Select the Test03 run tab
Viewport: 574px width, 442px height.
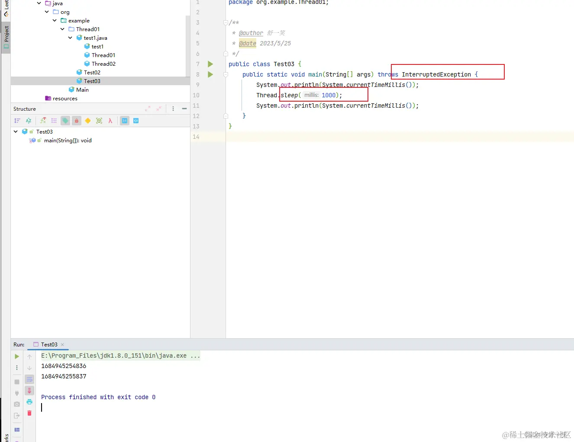49,345
